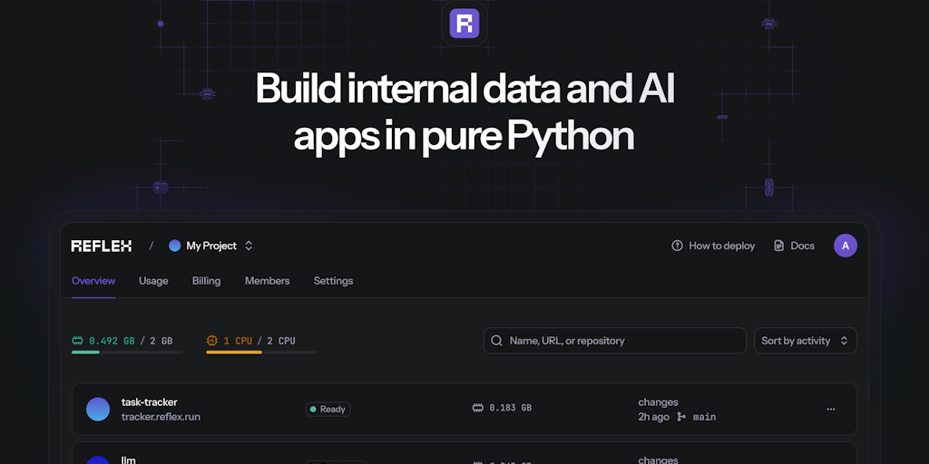929x464 pixels.
Task: Open the user avatar labeled A
Action: click(845, 246)
